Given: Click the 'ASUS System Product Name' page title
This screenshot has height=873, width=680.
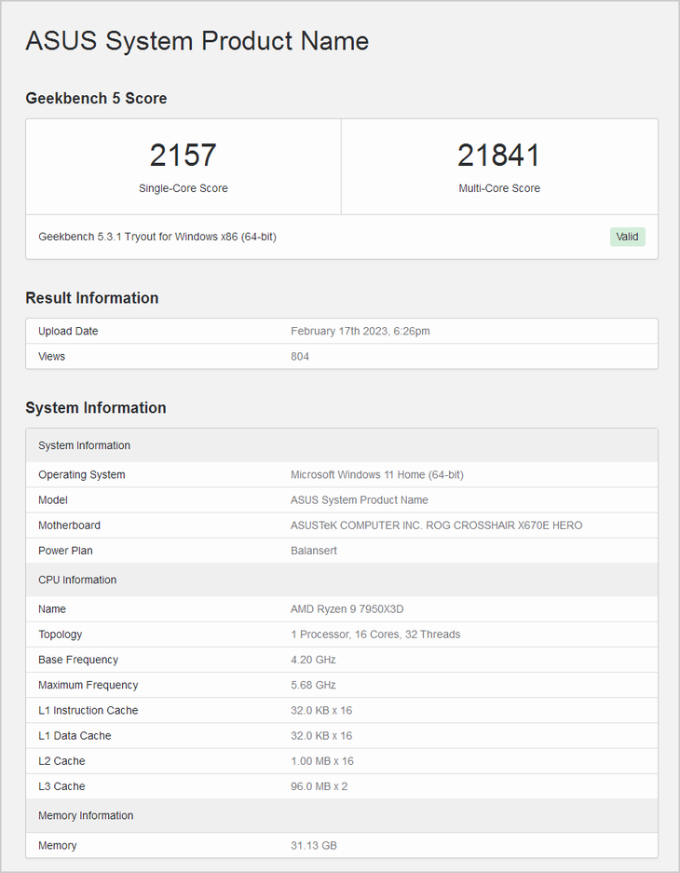Looking at the screenshot, I should (197, 41).
